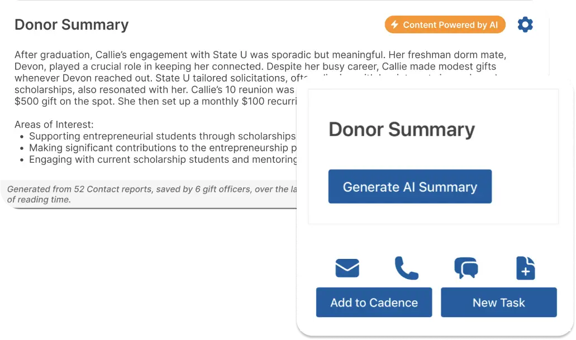Click the 'of reading time' footer text
Screen dimensions: 576x340
(x=39, y=199)
